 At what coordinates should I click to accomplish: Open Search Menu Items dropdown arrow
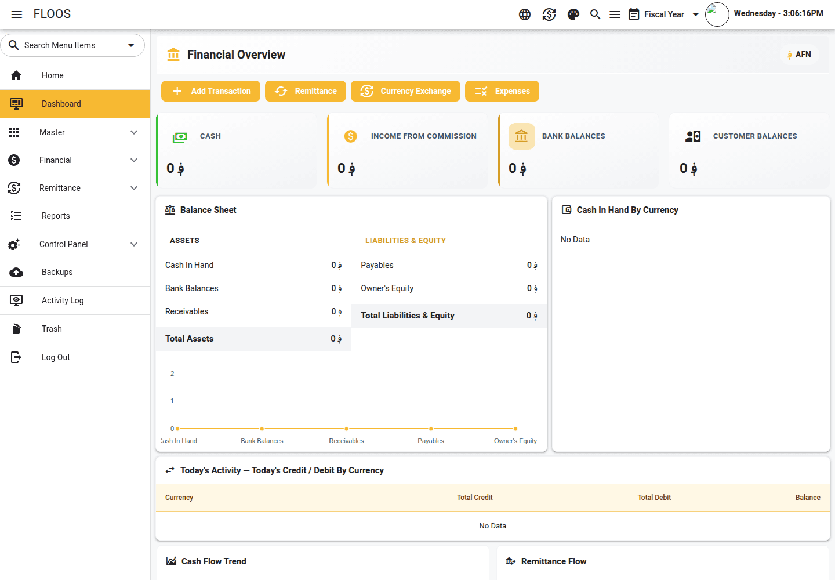tap(131, 45)
